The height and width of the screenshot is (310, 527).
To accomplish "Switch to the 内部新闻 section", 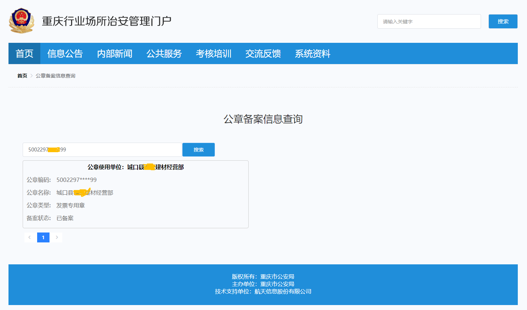I will [x=115, y=53].
